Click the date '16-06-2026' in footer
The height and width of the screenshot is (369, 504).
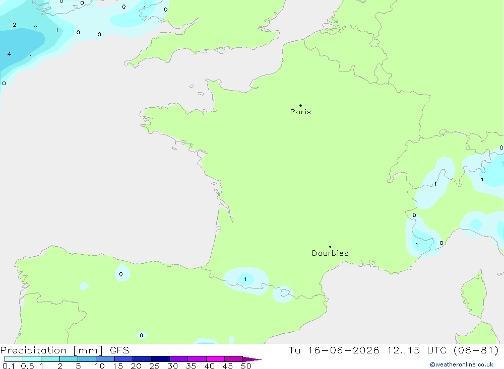coord(343,350)
